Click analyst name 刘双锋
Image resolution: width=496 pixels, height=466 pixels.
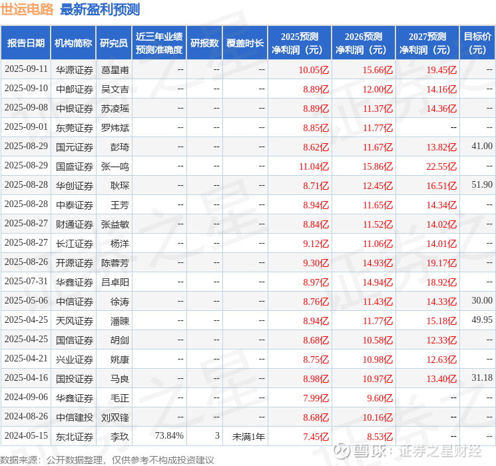tap(115, 417)
